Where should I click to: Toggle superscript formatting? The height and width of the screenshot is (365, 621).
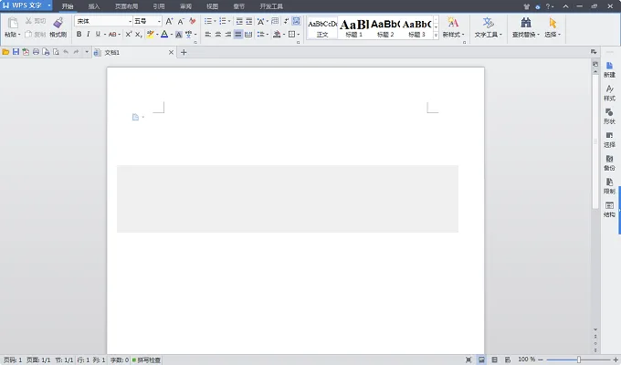(129, 35)
